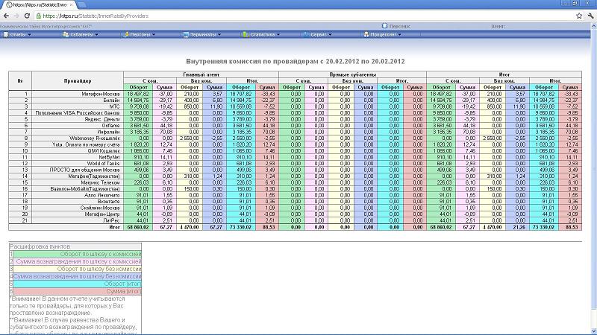Click the pink 'Сумма вознаграждения по шлюзу с комиссией' legend
Viewport: 597px width, 335px height.
pyautogui.click(x=78, y=261)
